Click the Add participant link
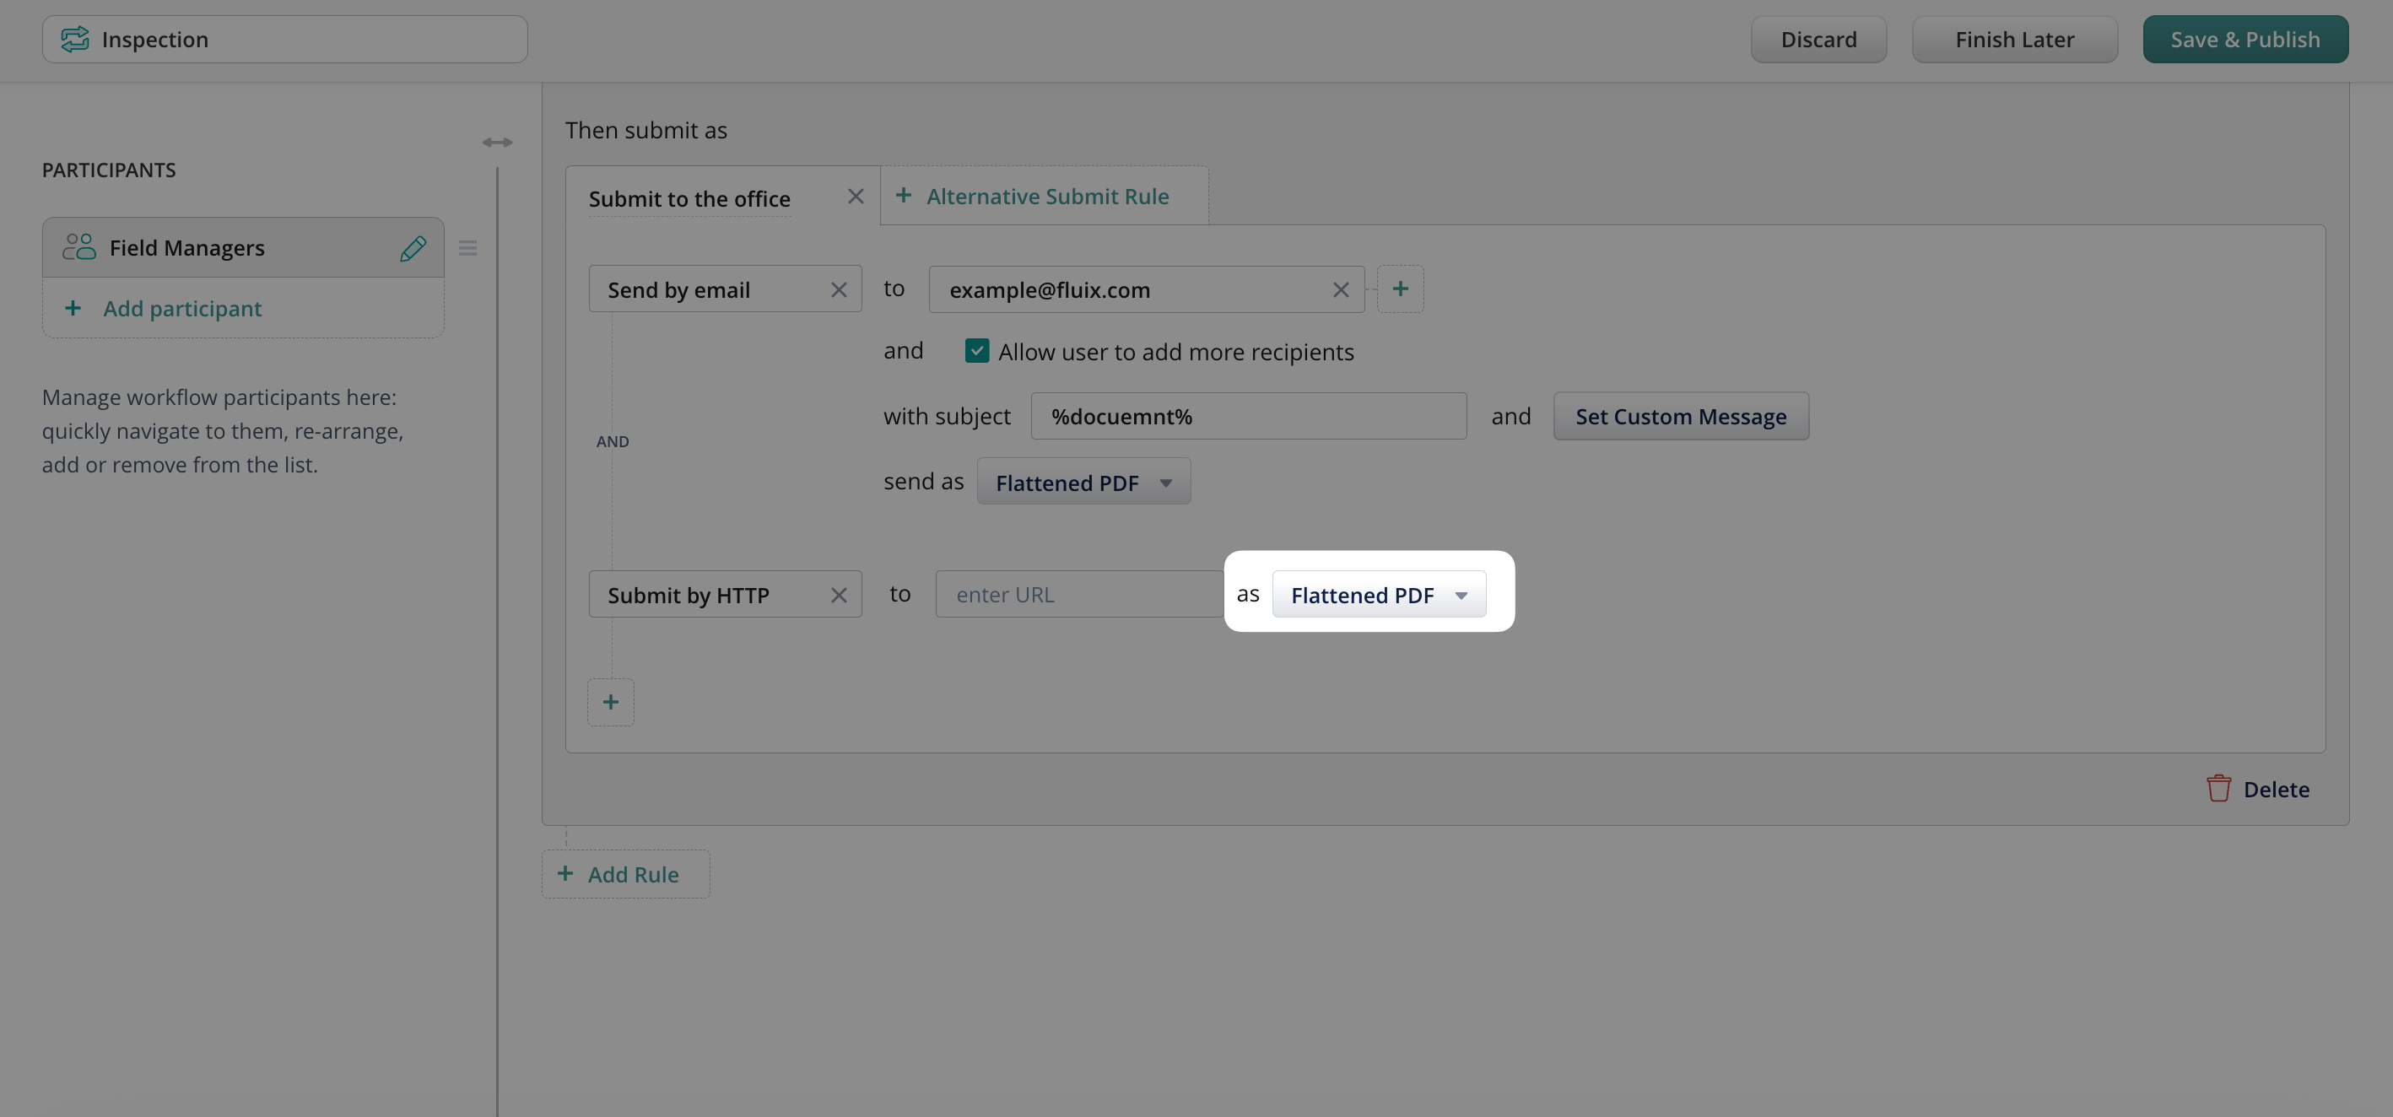 click(x=181, y=308)
